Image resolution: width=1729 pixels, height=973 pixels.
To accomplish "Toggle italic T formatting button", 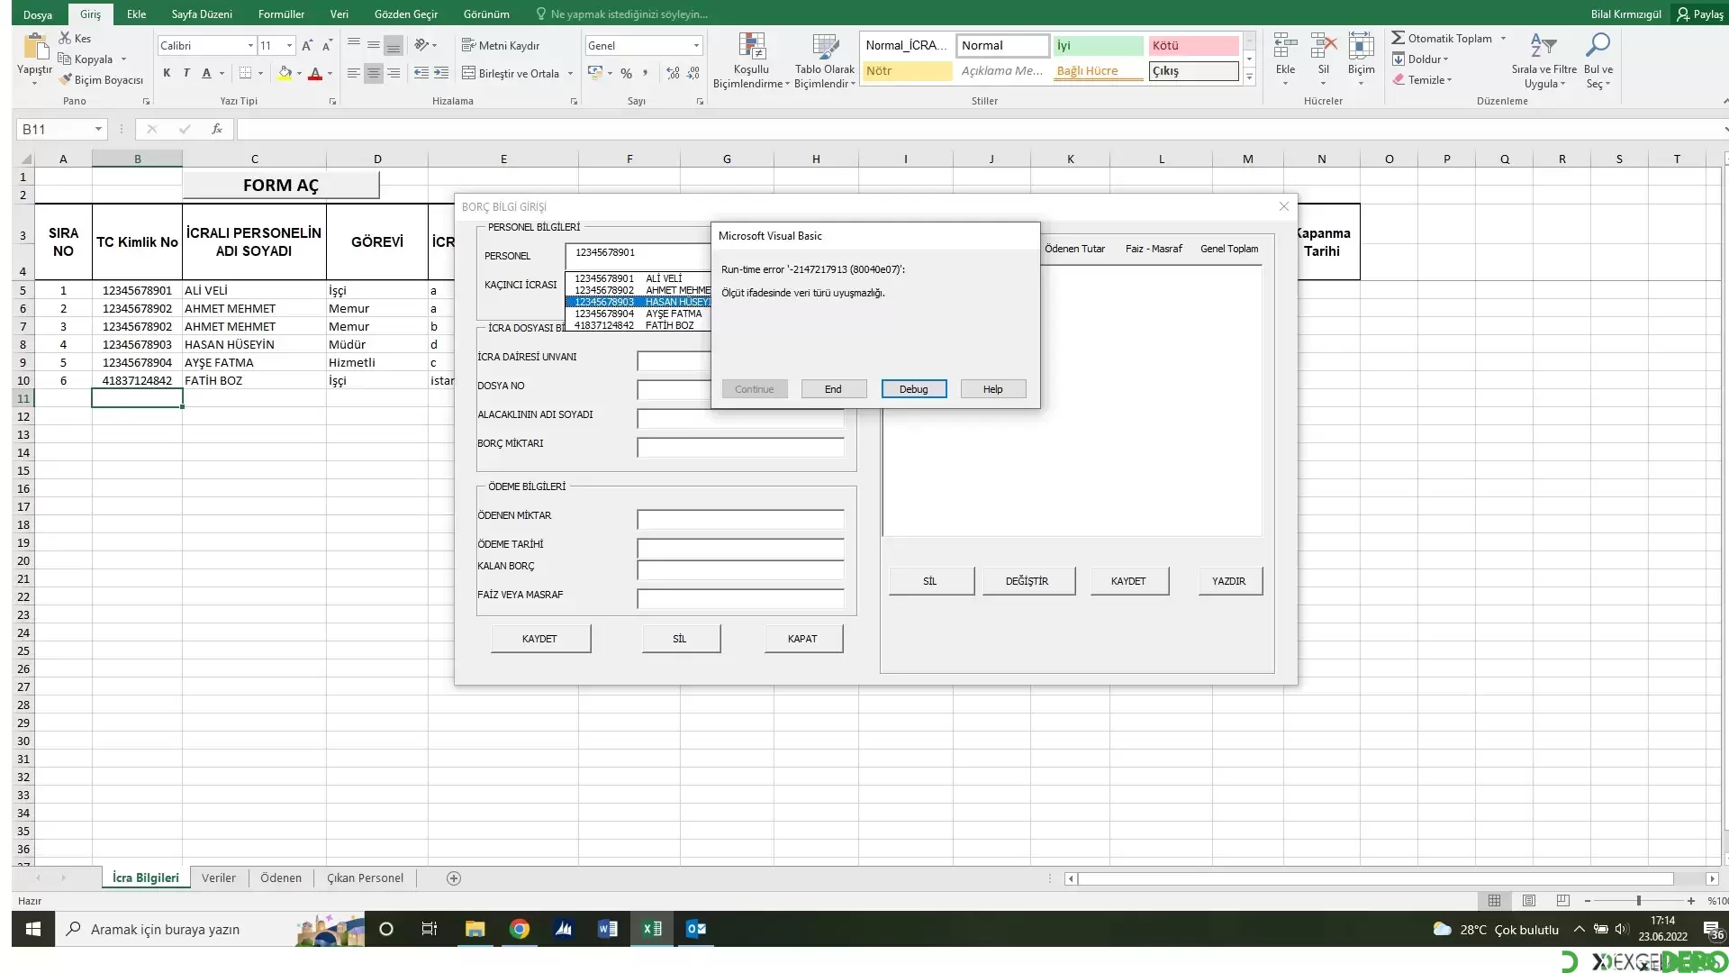I will pyautogui.click(x=186, y=73).
